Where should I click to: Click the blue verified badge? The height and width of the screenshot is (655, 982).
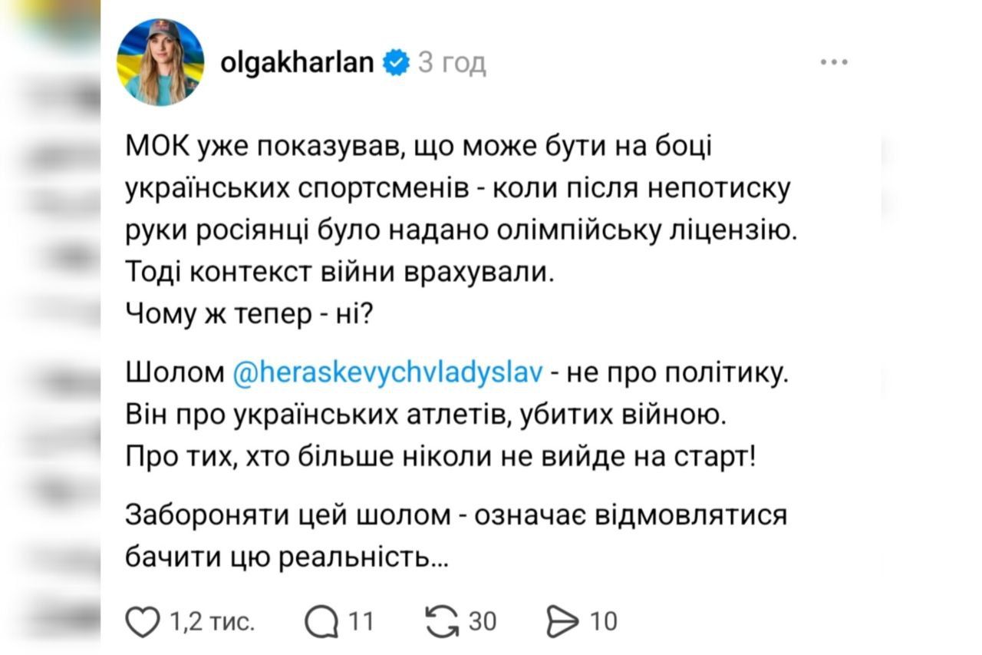tap(396, 63)
